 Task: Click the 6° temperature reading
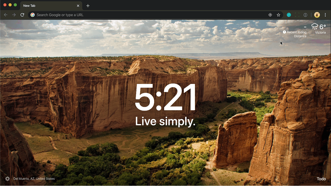point(322,27)
